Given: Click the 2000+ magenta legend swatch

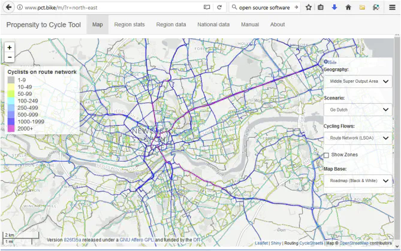Looking at the screenshot, I should pos(12,129).
